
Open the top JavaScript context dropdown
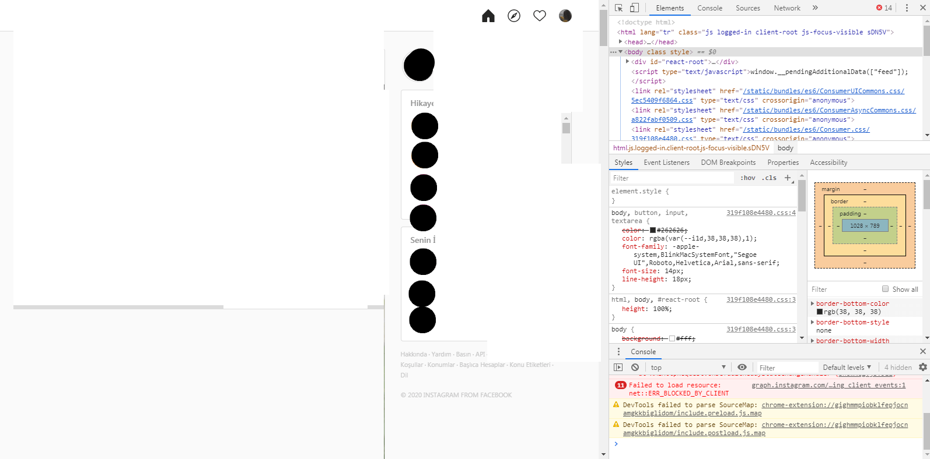click(x=688, y=368)
